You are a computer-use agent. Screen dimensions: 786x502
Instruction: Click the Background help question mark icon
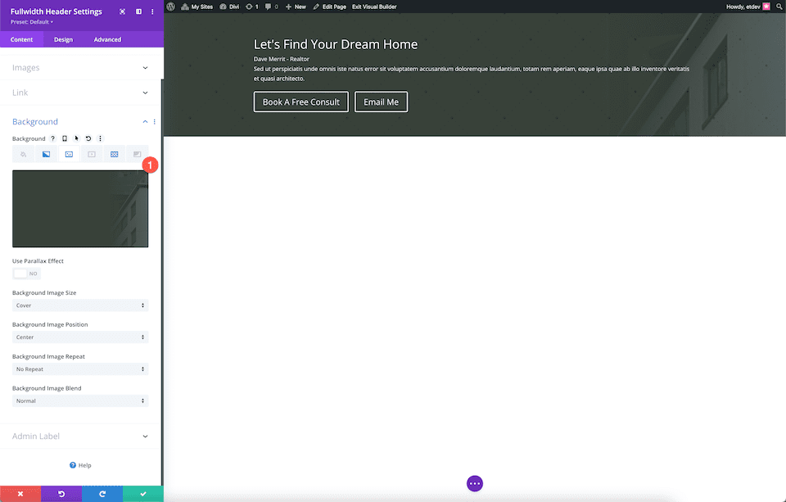pos(52,138)
